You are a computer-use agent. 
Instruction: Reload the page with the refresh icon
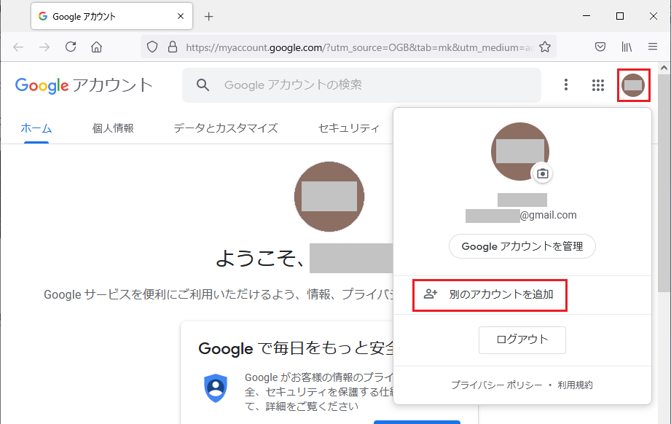[x=71, y=47]
